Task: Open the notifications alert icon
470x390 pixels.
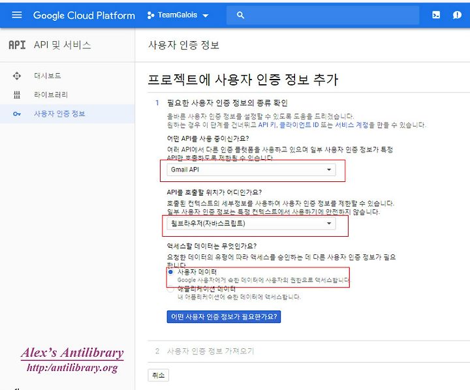Action: point(457,15)
